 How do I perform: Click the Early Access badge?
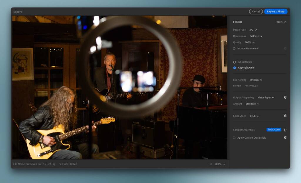pos(274,130)
